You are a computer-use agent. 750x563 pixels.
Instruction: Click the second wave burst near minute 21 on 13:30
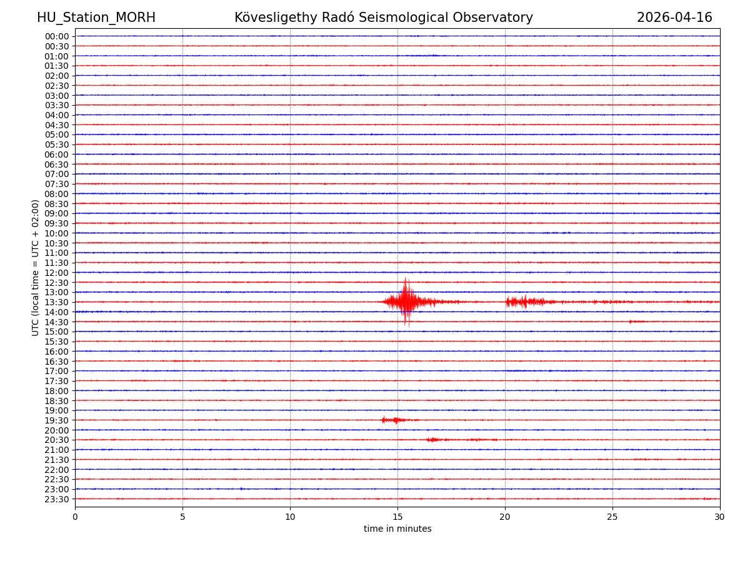pyautogui.click(x=525, y=302)
